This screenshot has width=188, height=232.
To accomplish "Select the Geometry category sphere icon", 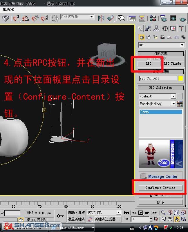I will click(x=142, y=37).
